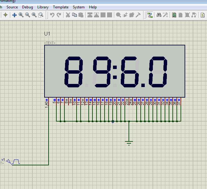Click the Remove Sheet icon
Viewport: 207px width, 189px height.
point(187,15)
